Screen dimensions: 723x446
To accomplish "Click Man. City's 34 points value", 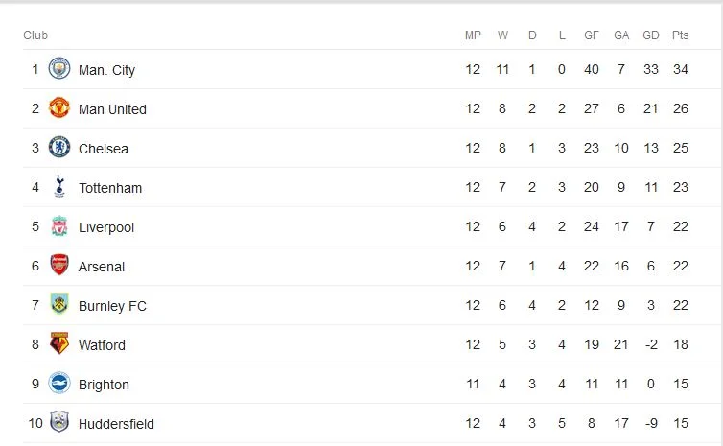I will 680,70.
